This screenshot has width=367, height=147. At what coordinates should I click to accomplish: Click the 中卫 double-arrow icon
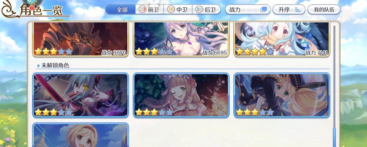tap(171, 10)
